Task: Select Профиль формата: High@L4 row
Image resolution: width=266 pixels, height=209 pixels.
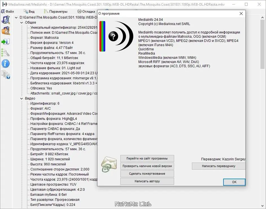Action: (x=54, y=119)
